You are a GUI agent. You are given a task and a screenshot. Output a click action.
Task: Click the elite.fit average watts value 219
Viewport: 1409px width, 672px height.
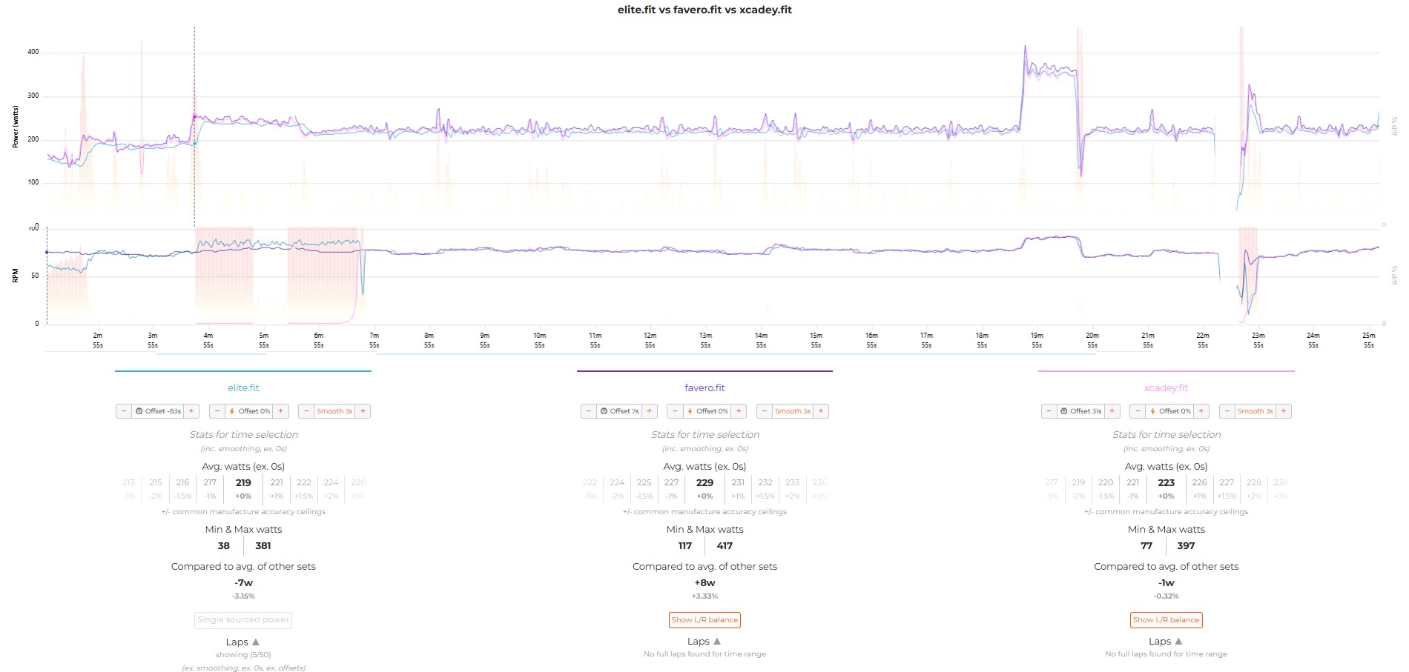pyautogui.click(x=243, y=482)
